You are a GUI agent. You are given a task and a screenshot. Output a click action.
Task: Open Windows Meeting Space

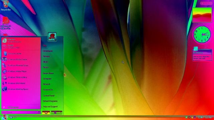coord(21,89)
